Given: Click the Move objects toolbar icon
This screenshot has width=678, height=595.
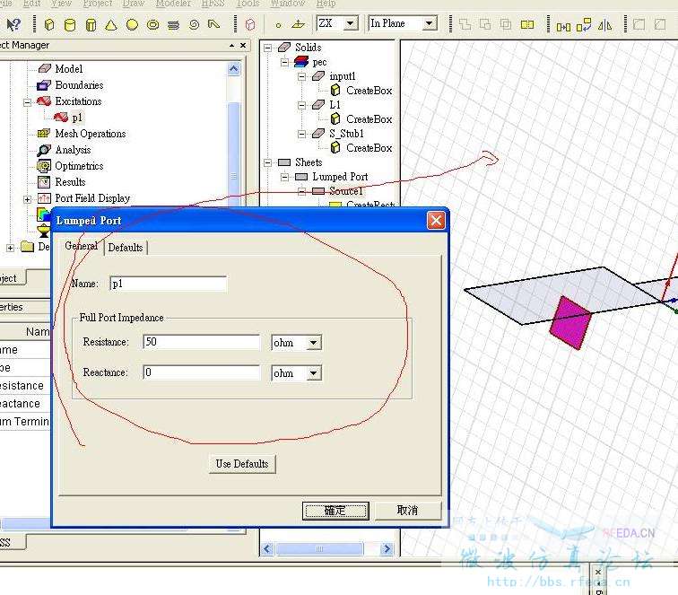Looking at the screenshot, I should [x=563, y=26].
